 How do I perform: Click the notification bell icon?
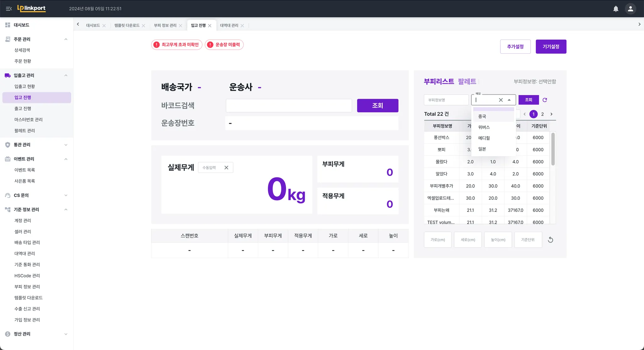pos(616,9)
